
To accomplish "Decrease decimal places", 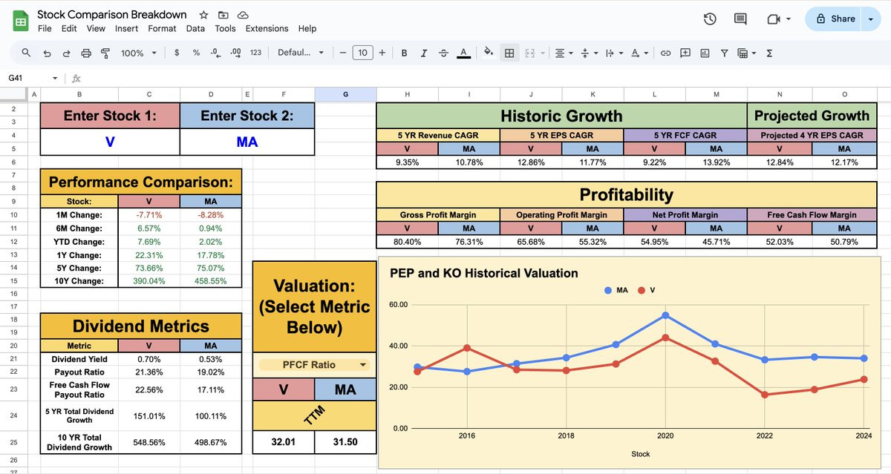I will tap(215, 53).
